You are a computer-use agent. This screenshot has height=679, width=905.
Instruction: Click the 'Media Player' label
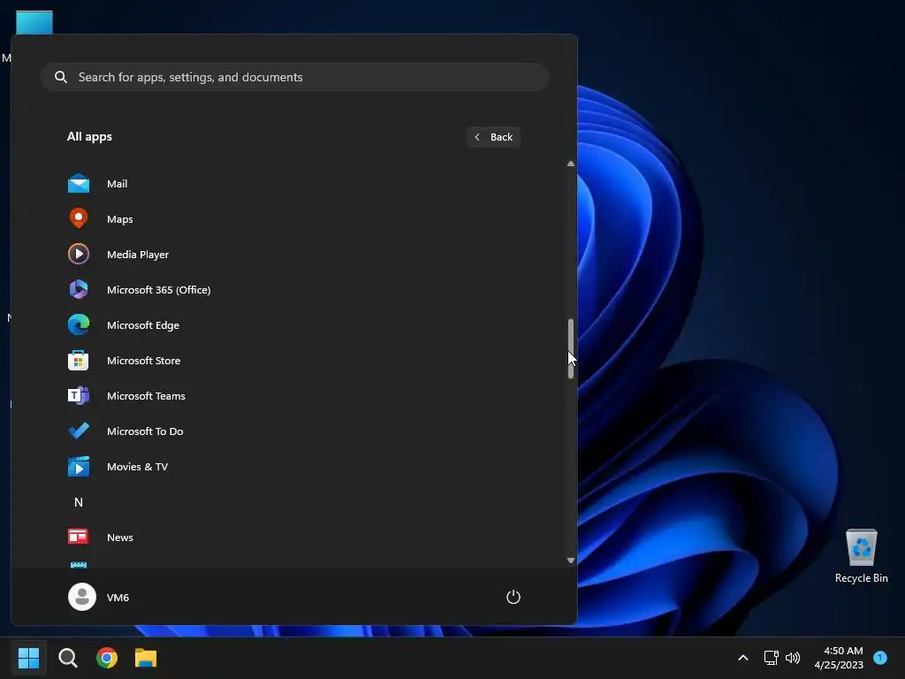[x=138, y=254]
